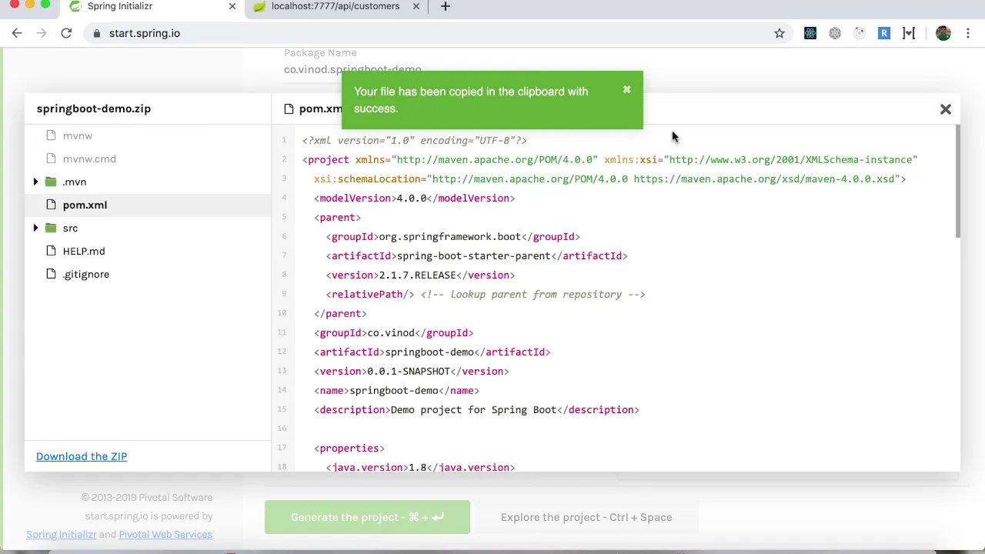Click Explore the project button
Screen dimensions: 985x554
(586, 517)
